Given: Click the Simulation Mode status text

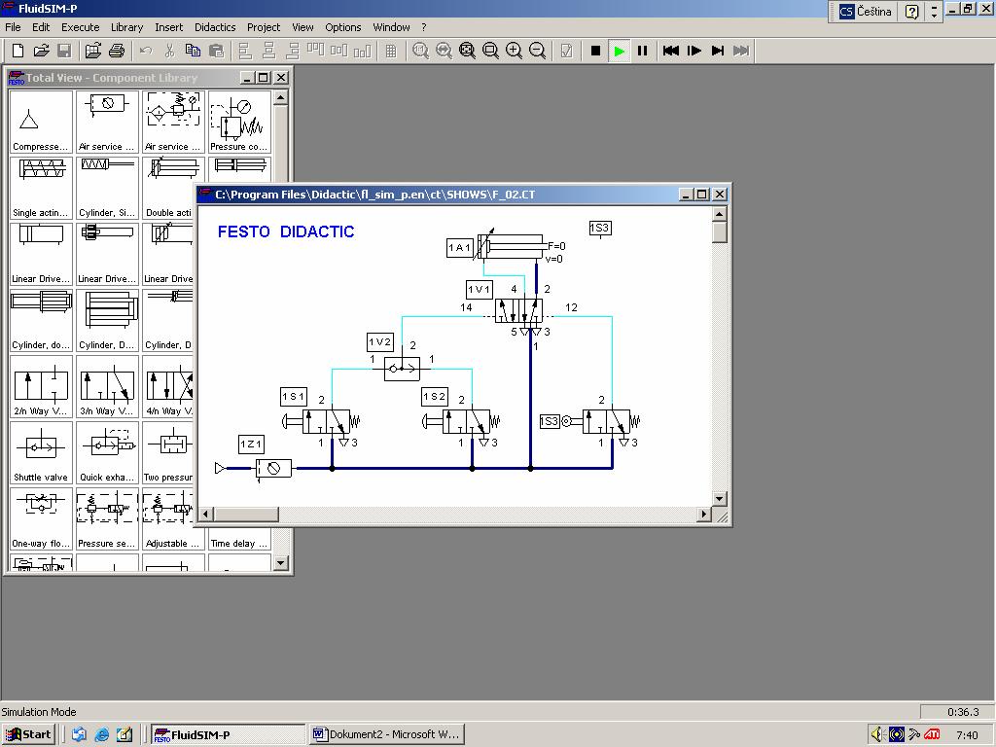Looking at the screenshot, I should pyautogui.click(x=39, y=712).
